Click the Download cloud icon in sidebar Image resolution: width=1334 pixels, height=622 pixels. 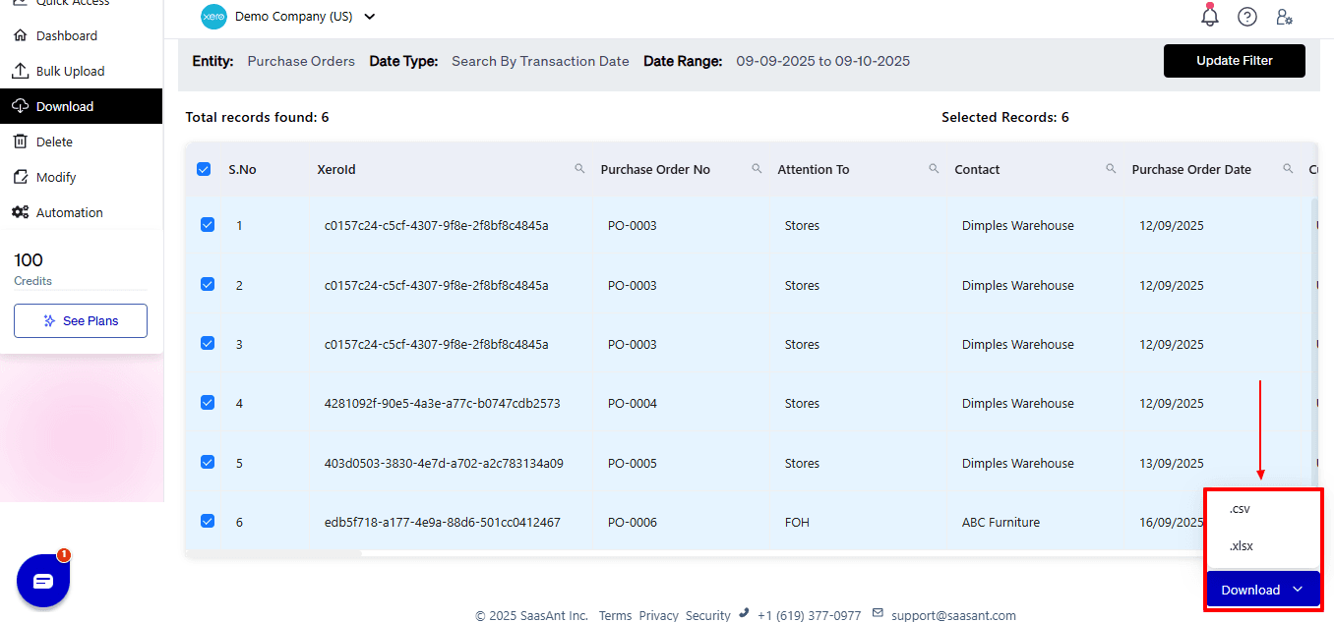click(x=20, y=106)
